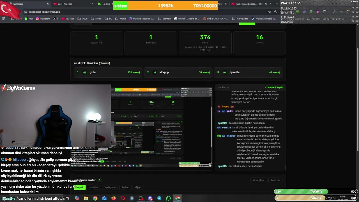
Task: Launch Firefox from the taskbar
Action: tap(113, 198)
